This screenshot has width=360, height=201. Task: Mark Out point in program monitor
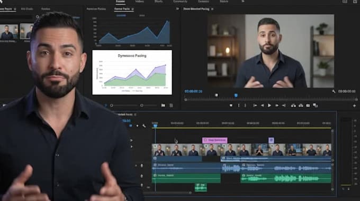click(245, 106)
